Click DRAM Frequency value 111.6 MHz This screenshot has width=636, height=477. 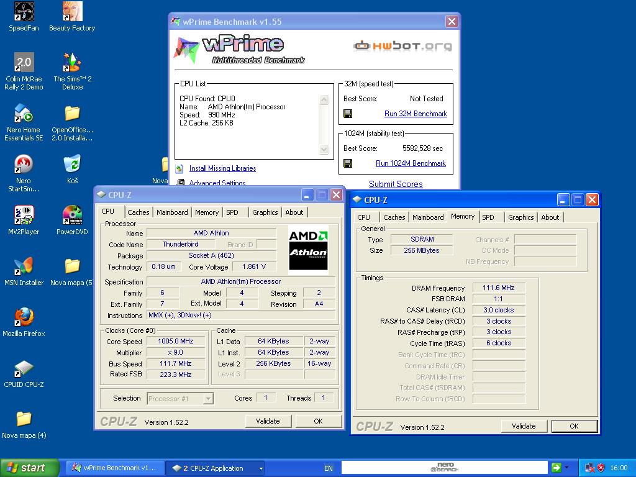499,288
